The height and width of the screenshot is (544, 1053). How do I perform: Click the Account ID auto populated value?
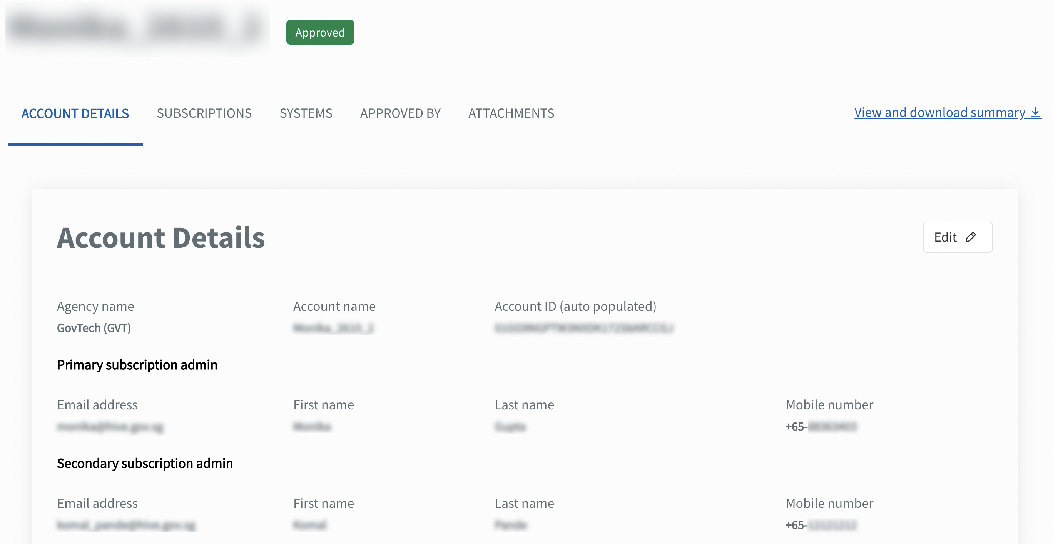coord(584,328)
